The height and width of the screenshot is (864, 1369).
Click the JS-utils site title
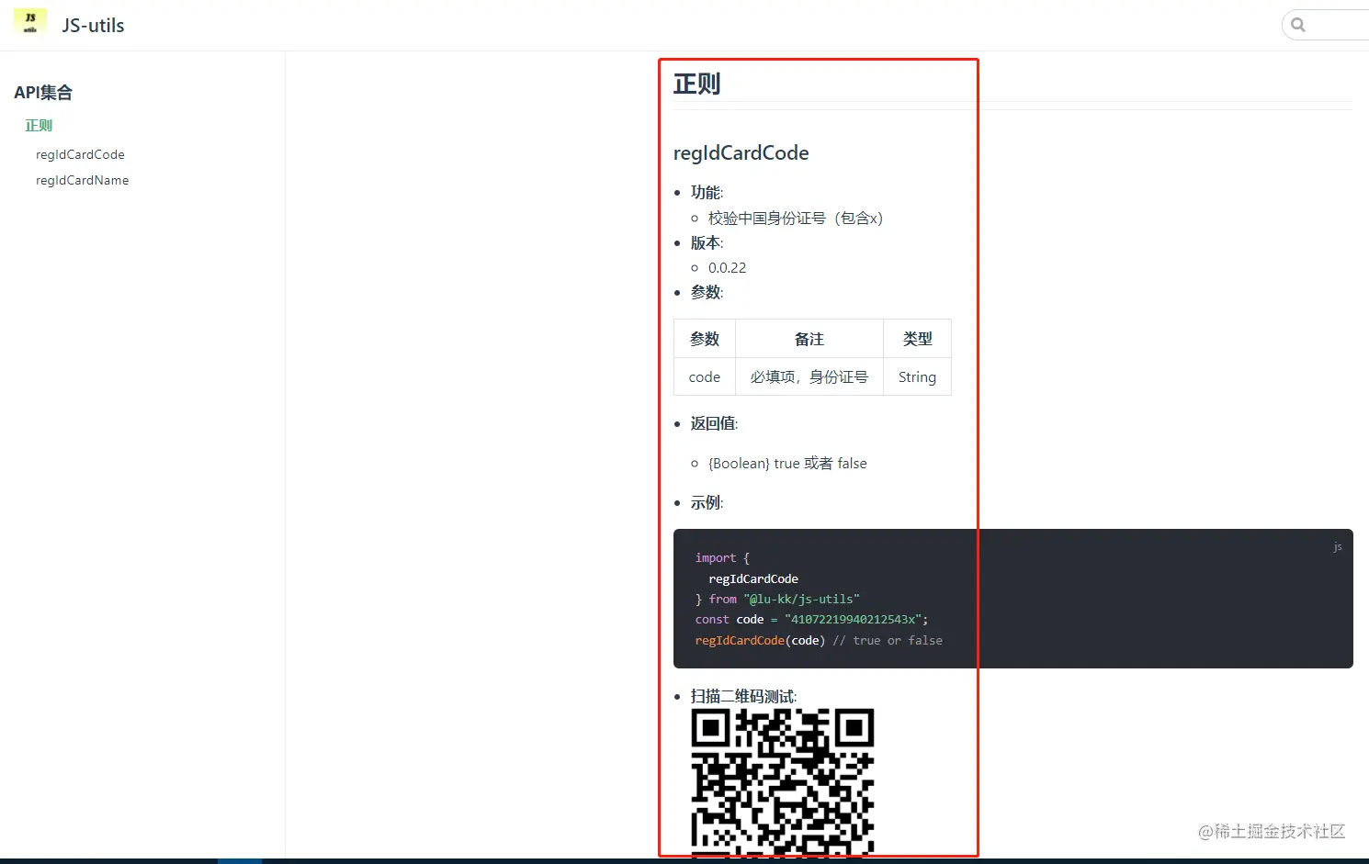click(x=92, y=25)
